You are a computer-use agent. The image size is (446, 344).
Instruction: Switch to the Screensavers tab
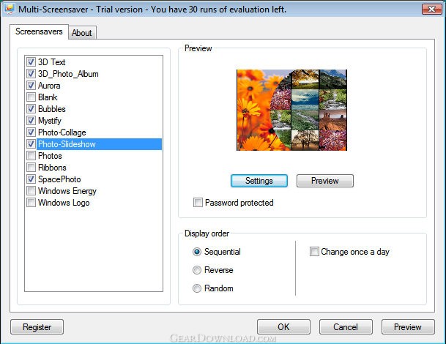pyautogui.click(x=39, y=31)
